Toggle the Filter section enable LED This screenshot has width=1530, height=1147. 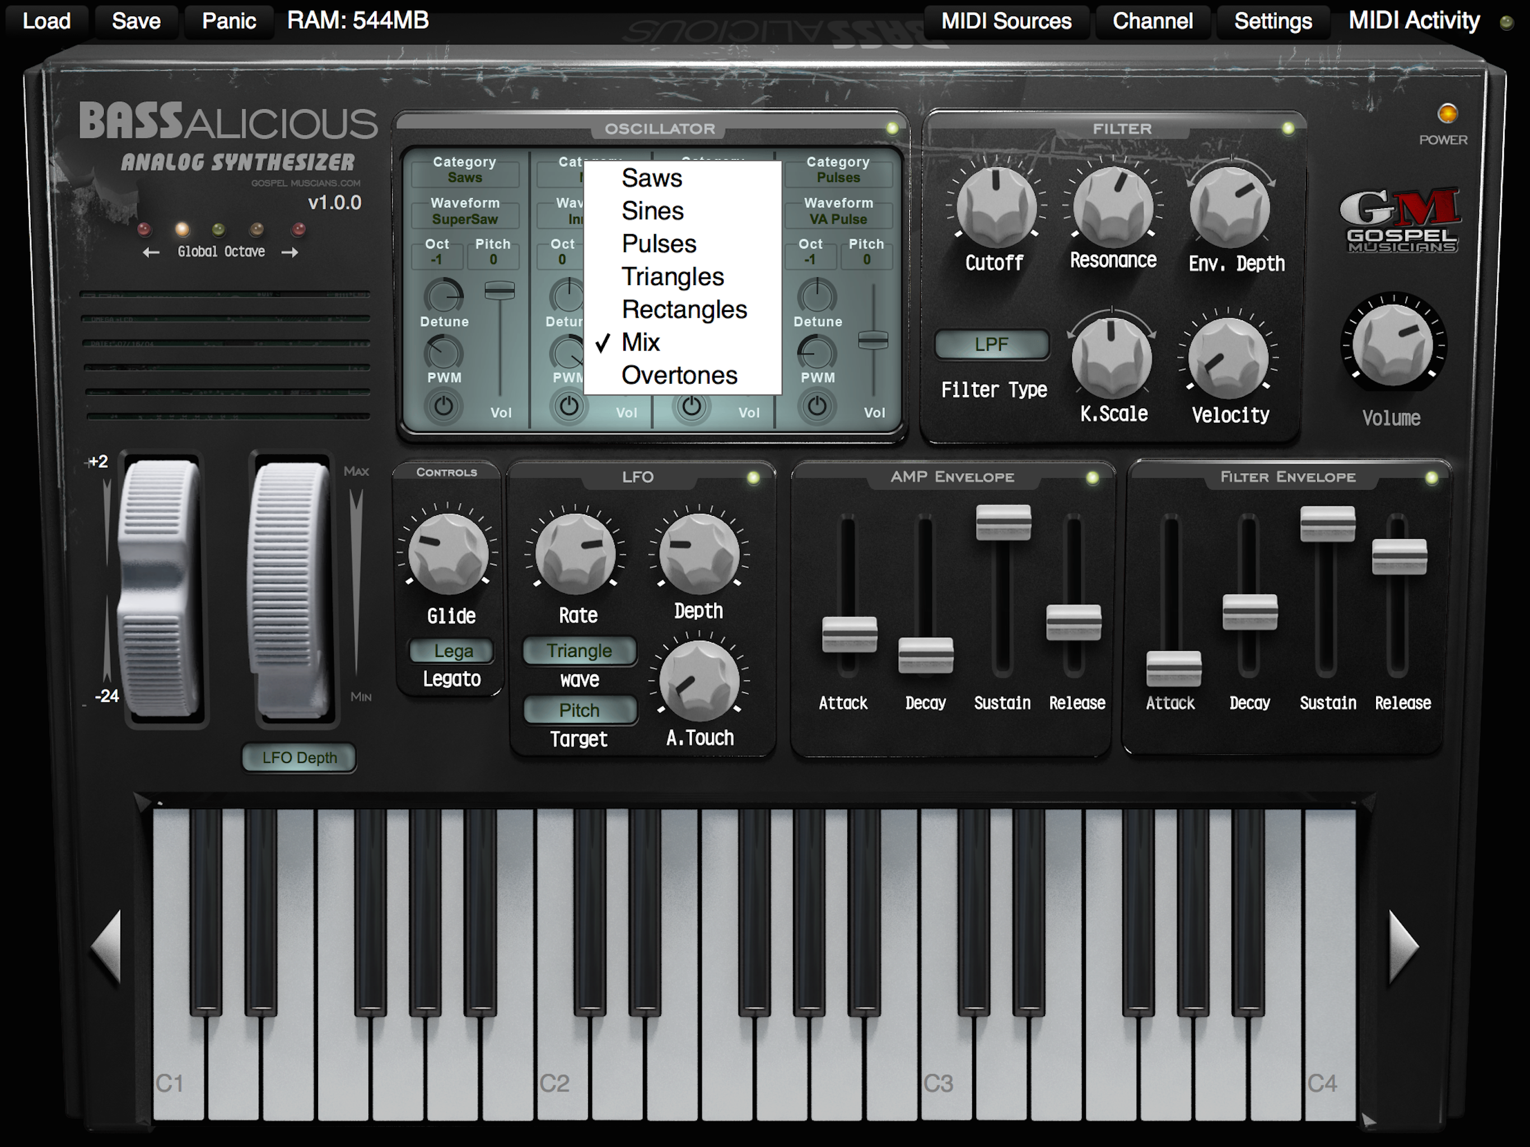(1288, 129)
